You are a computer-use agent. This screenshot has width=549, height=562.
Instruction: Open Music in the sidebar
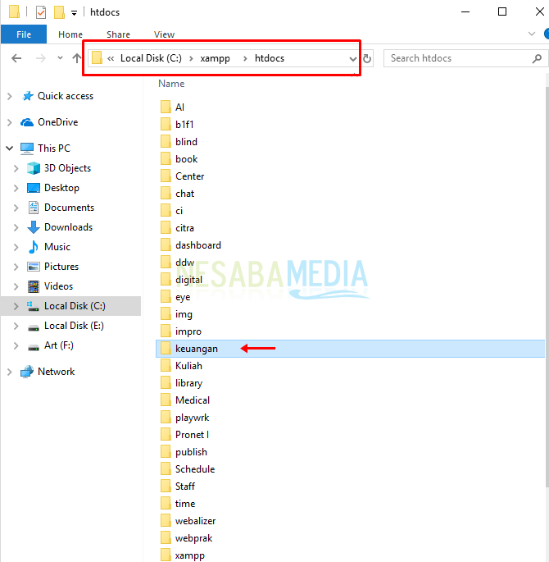57,247
